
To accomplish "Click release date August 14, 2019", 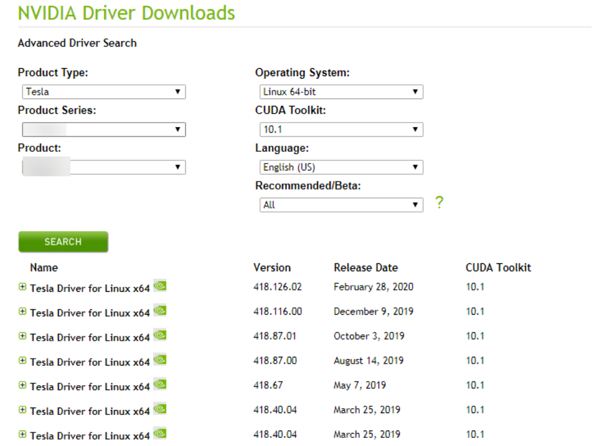I will (369, 361).
